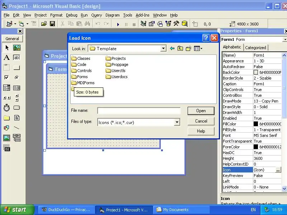The width and height of the screenshot is (287, 215).
Task: Open the Debug menu
Action: click(x=71, y=15)
